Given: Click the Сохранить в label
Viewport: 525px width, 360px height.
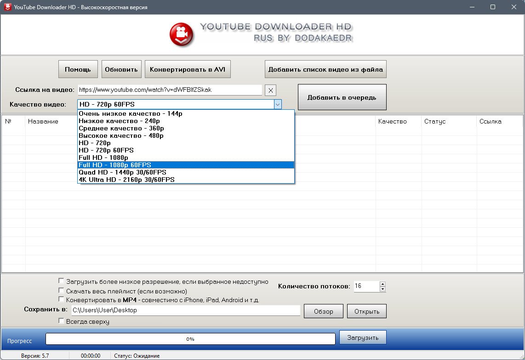Looking at the screenshot, I should pos(46,309).
